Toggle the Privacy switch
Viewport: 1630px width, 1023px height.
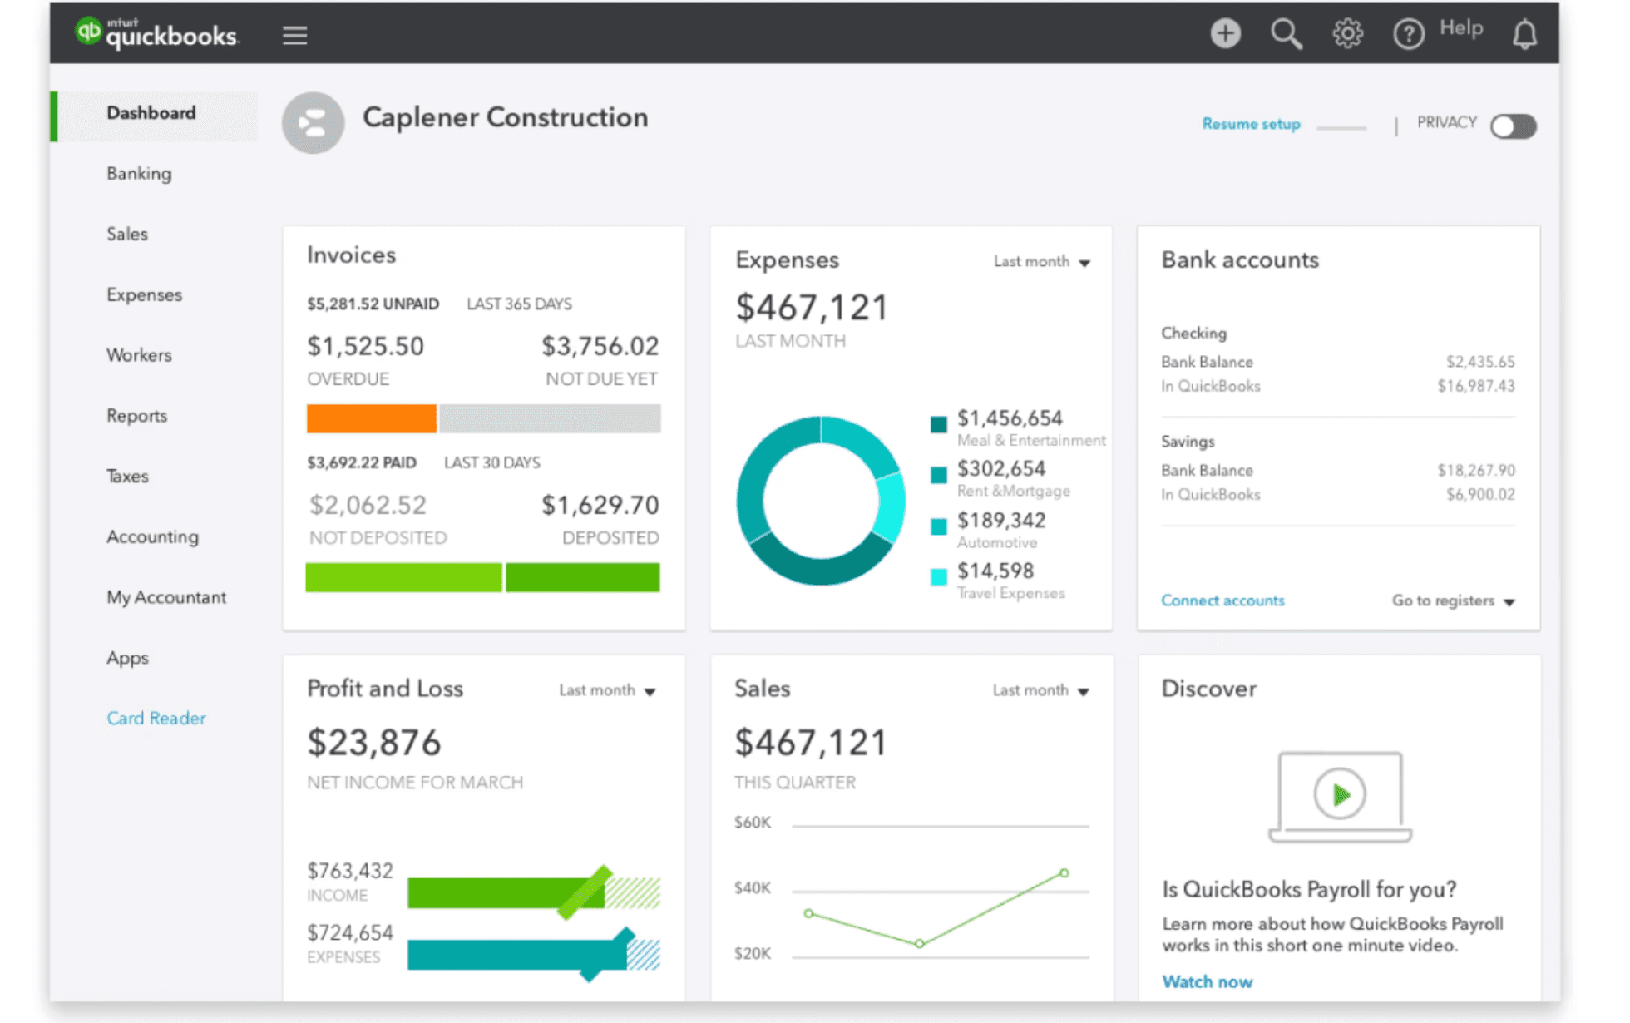1513,126
